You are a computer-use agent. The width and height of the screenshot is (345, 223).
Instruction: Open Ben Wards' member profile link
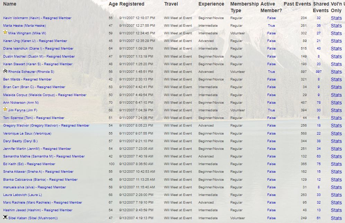point(27,79)
